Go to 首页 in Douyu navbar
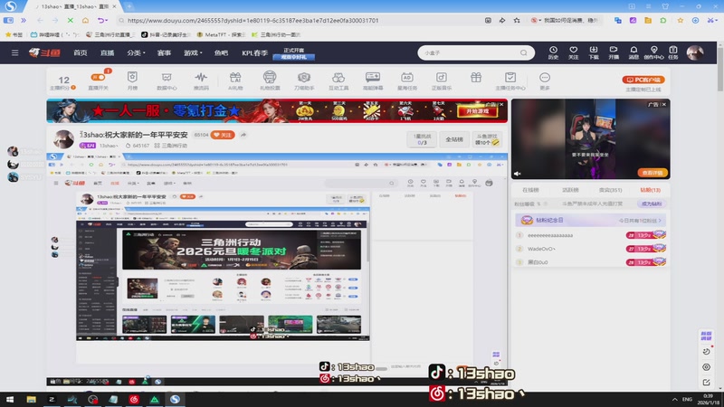The image size is (724, 407). (81, 52)
